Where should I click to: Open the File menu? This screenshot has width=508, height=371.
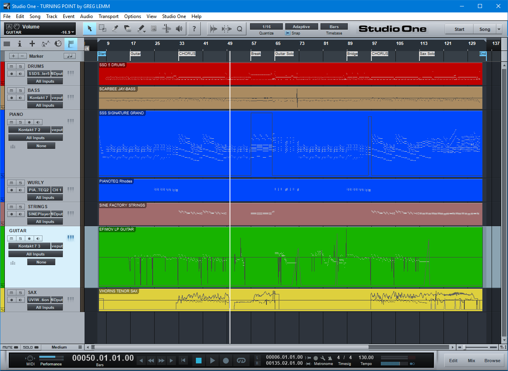coord(7,16)
